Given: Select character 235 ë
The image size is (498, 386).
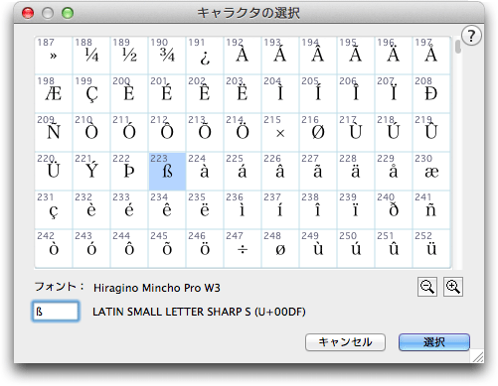Looking at the screenshot, I should [x=205, y=210].
